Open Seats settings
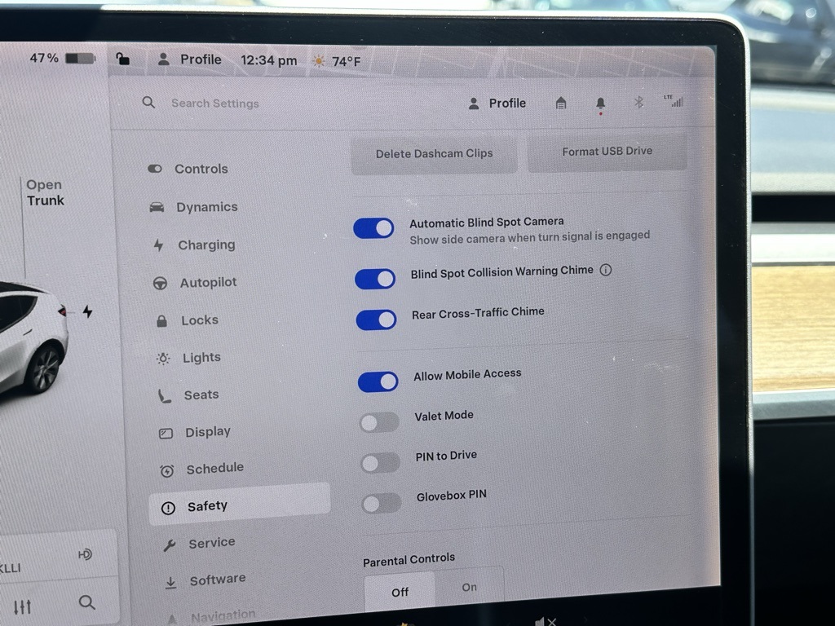This screenshot has width=835, height=626. point(188,395)
